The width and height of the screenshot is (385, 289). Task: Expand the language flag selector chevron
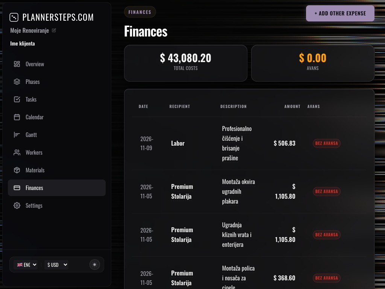click(34, 265)
